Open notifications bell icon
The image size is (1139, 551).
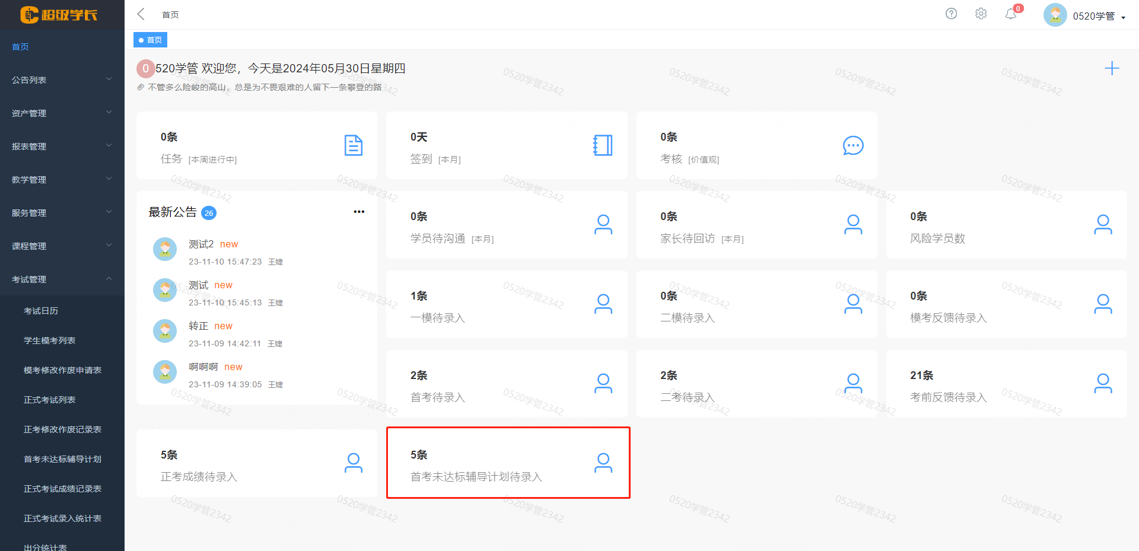1011,14
